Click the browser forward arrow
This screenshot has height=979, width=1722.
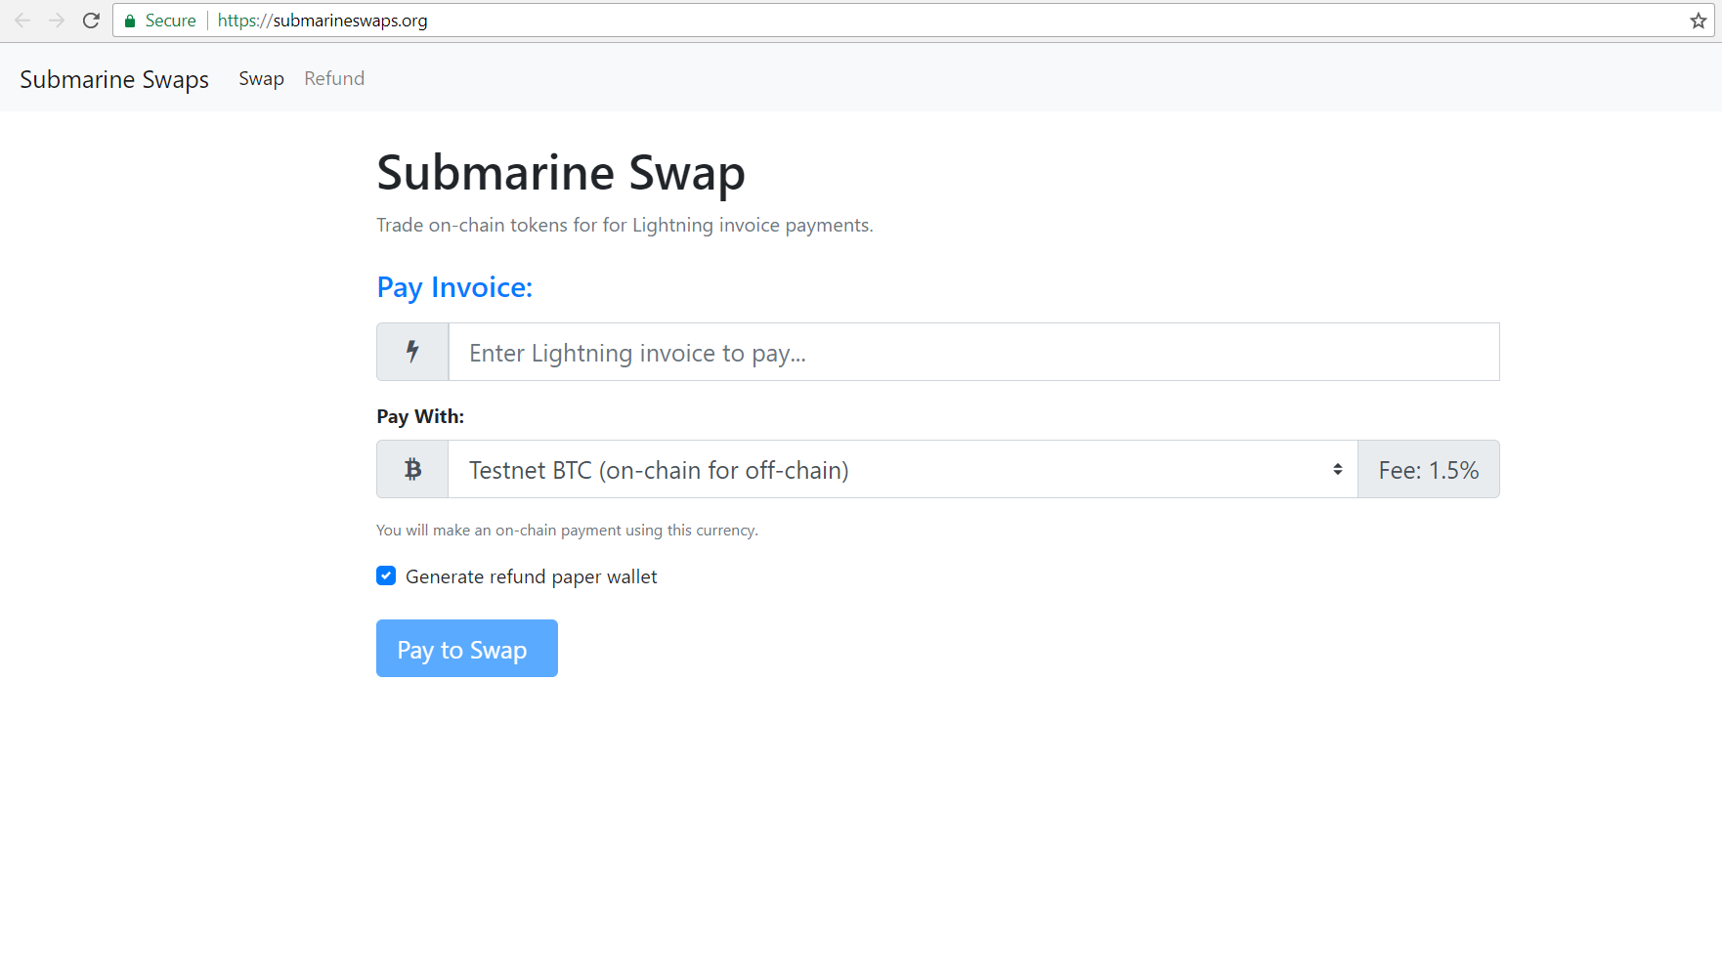(x=57, y=20)
